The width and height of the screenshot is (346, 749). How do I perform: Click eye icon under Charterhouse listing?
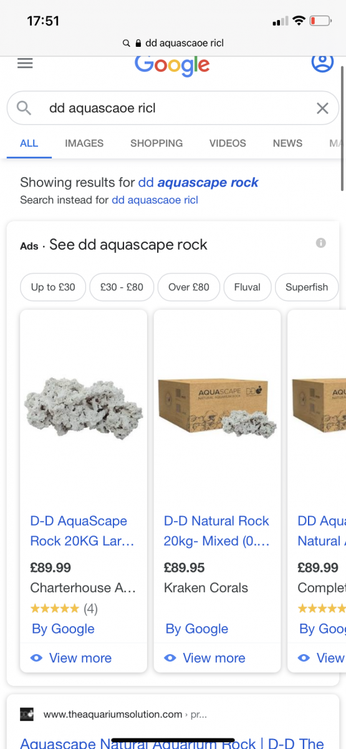coord(36,658)
